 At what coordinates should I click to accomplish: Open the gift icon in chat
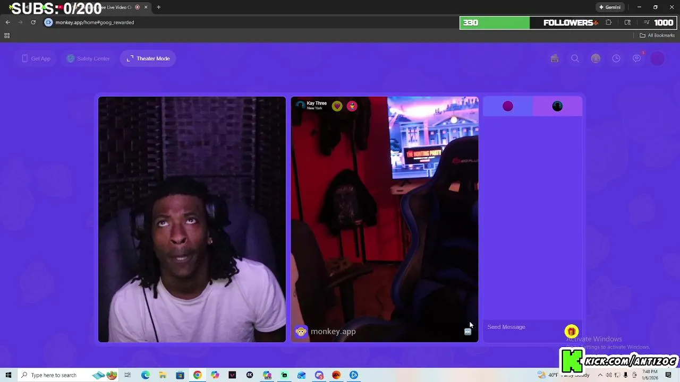coord(571,332)
